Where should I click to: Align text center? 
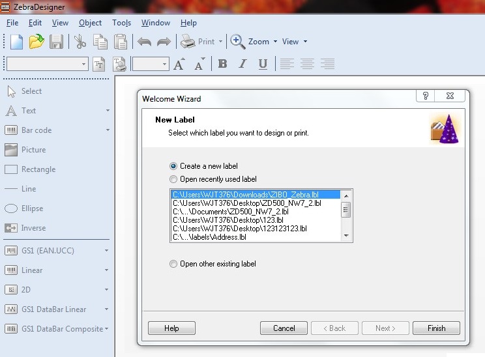pyautogui.click(x=307, y=64)
